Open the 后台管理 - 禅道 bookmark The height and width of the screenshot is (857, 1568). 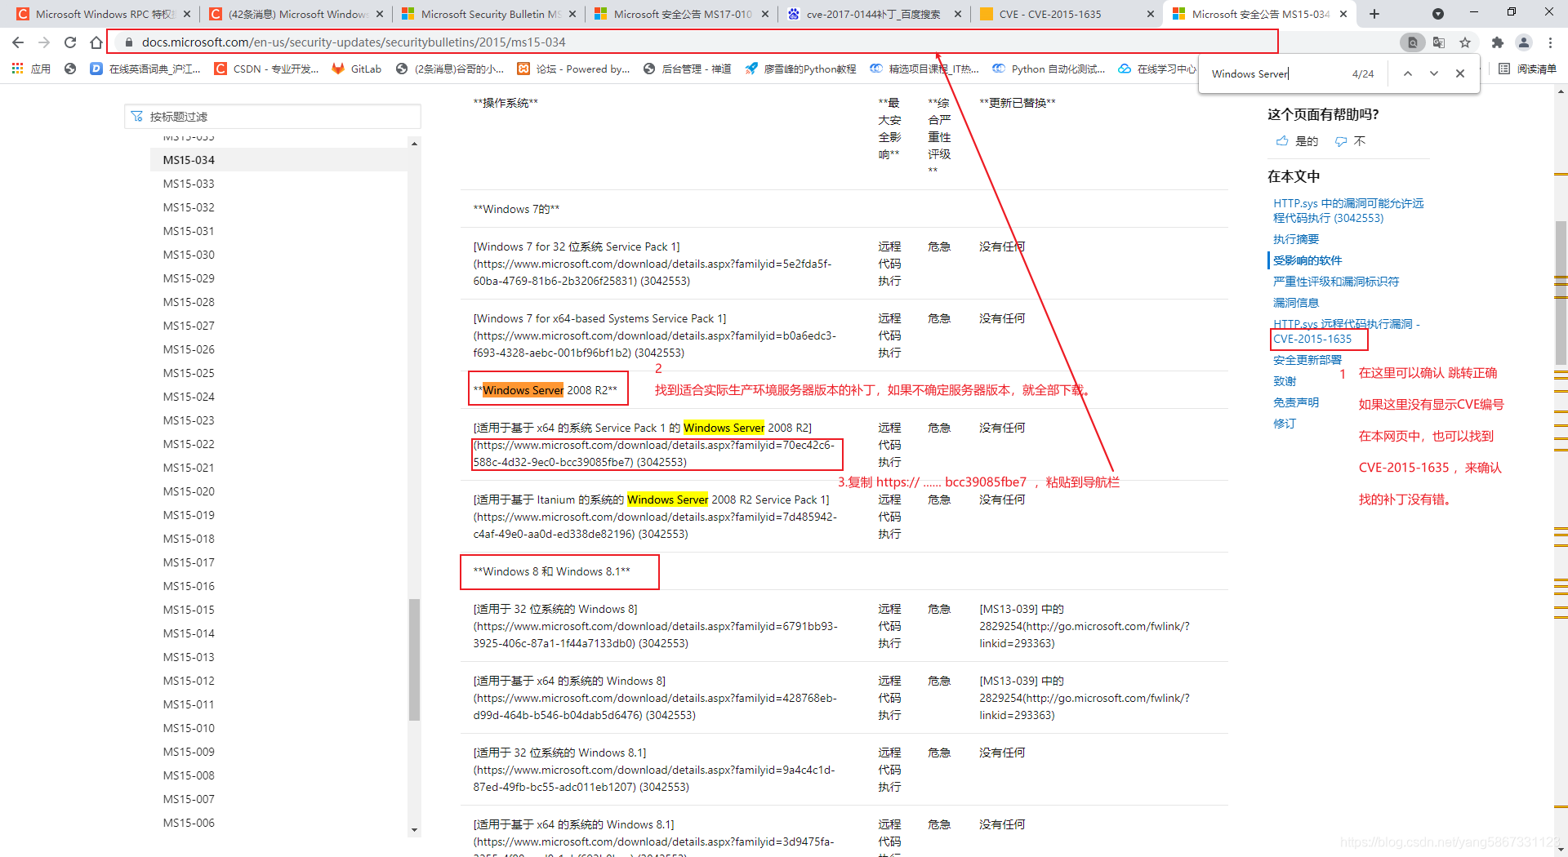tap(687, 69)
